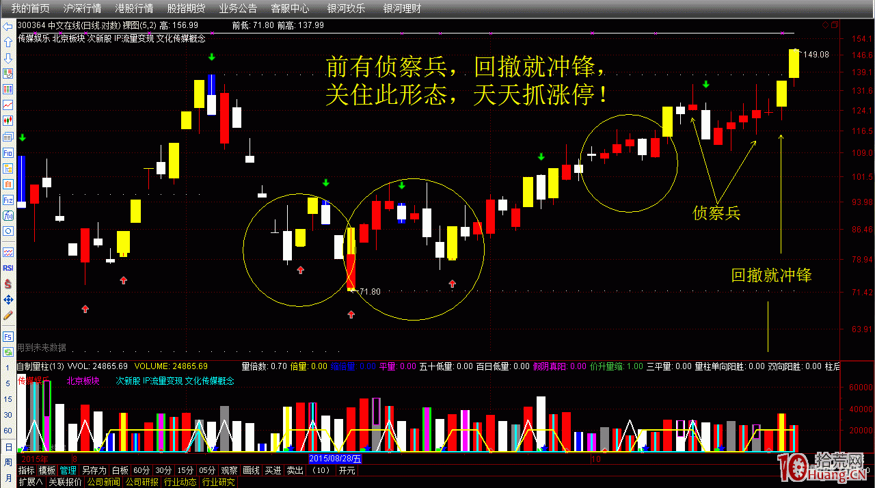Expand the 扩展∧ panel
The width and height of the screenshot is (875, 488).
point(31,482)
